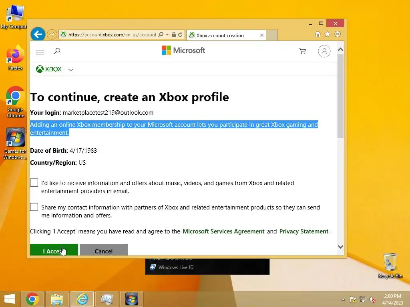The height and width of the screenshot is (307, 410).
Task: Click the browser forward arrow button
Action: [x=52, y=34]
